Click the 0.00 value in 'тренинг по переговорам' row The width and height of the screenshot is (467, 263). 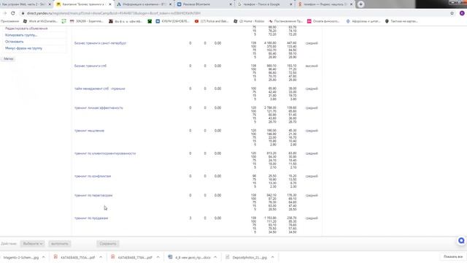217,195
